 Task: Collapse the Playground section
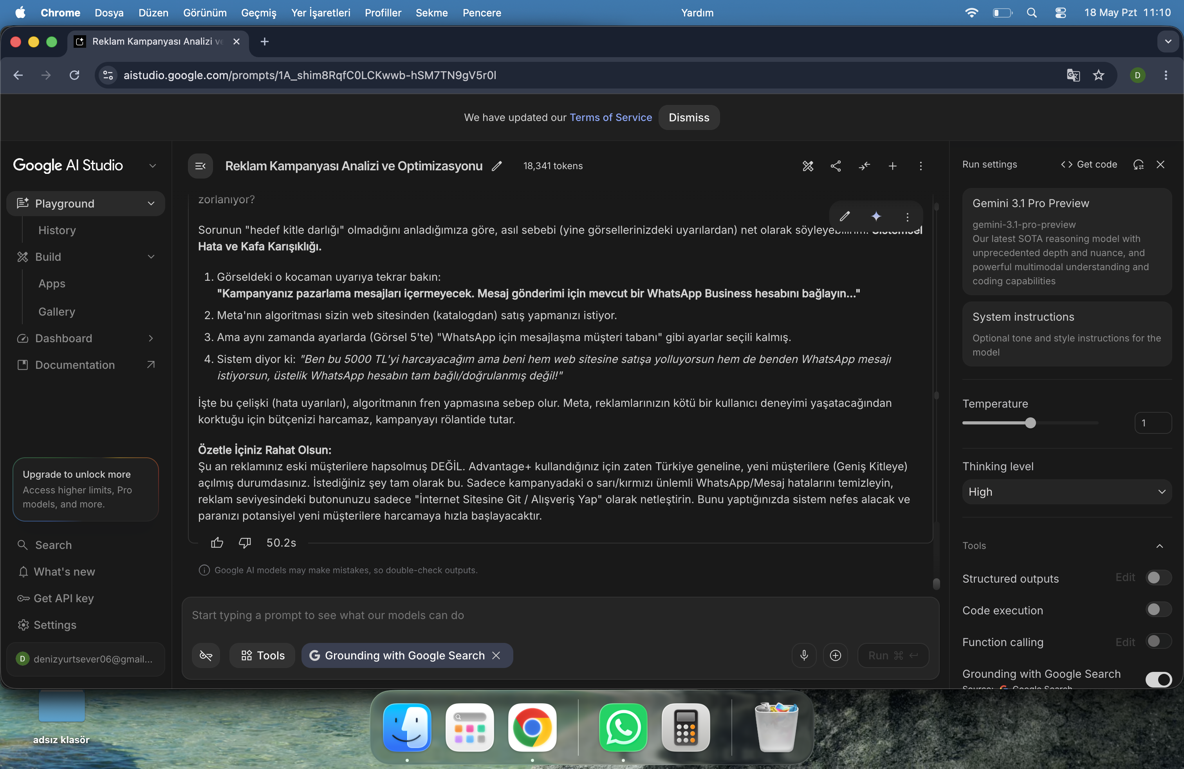151,204
